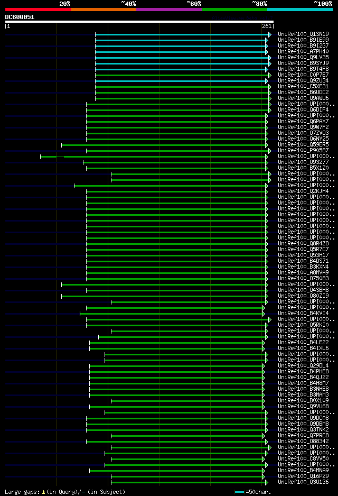Click the cyan alignment bar for UniRef100_Q1SN19
This screenshot has width=338, height=496.
pyautogui.click(x=182, y=34)
